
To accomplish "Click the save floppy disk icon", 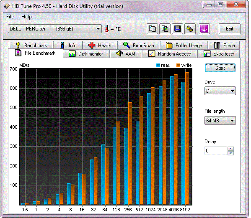I will coord(177,29).
